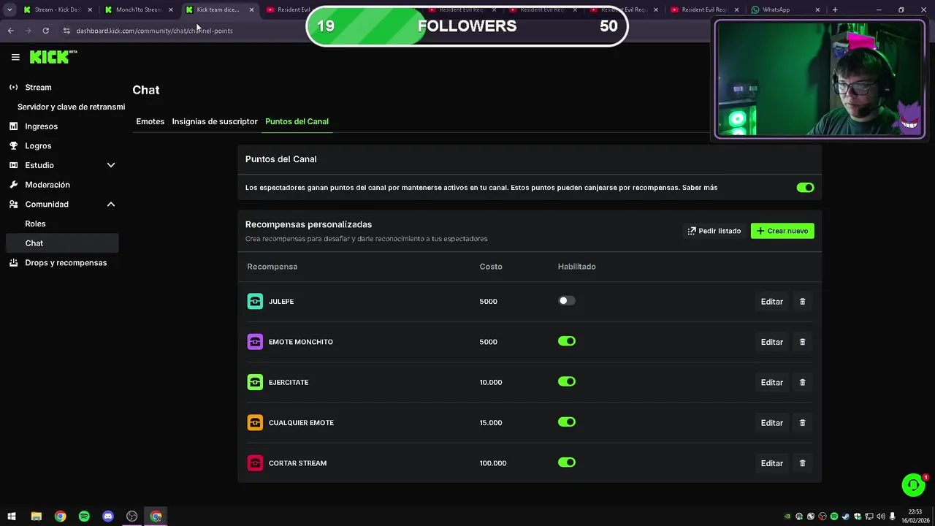
Task: Open the browser tab search dropdown
Action: 9,9
